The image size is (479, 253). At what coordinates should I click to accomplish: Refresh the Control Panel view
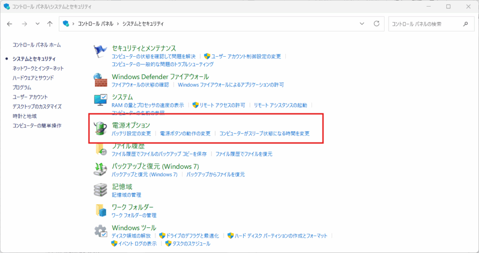pos(377,23)
